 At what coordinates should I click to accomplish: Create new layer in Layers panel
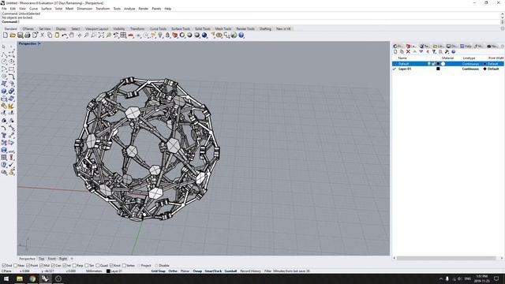tap(395, 52)
